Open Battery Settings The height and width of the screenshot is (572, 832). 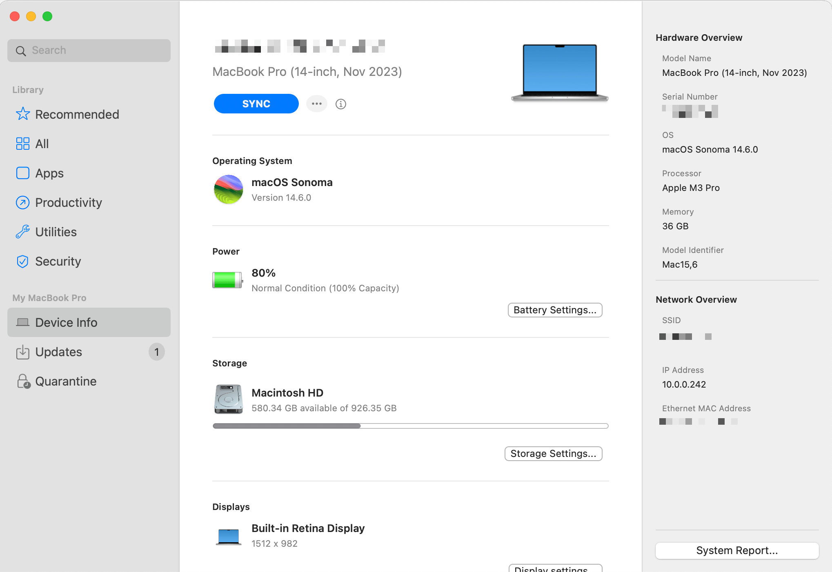pos(555,310)
